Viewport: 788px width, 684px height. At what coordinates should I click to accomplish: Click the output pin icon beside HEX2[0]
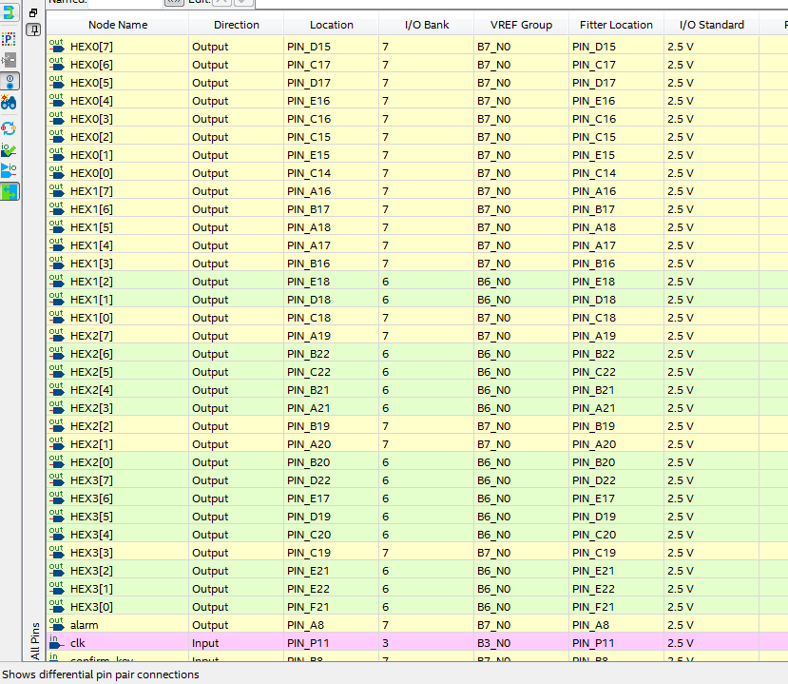pyautogui.click(x=56, y=462)
